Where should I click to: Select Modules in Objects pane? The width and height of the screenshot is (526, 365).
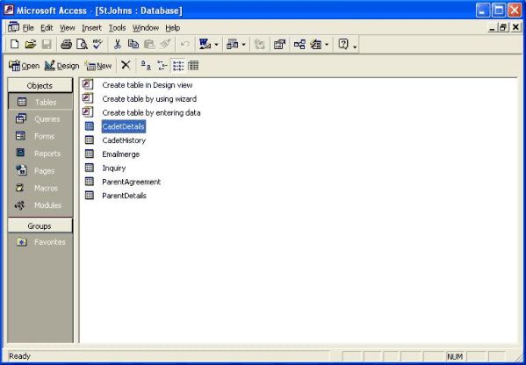tap(40, 205)
